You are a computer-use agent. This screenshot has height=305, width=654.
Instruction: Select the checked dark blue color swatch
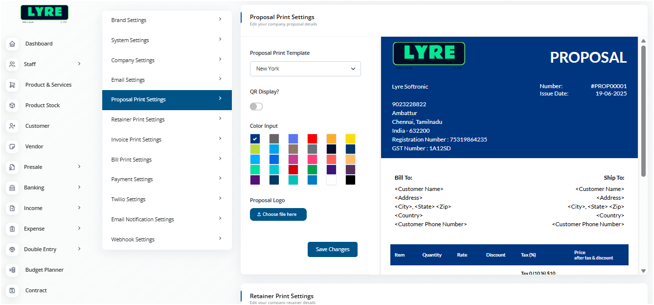tap(255, 139)
